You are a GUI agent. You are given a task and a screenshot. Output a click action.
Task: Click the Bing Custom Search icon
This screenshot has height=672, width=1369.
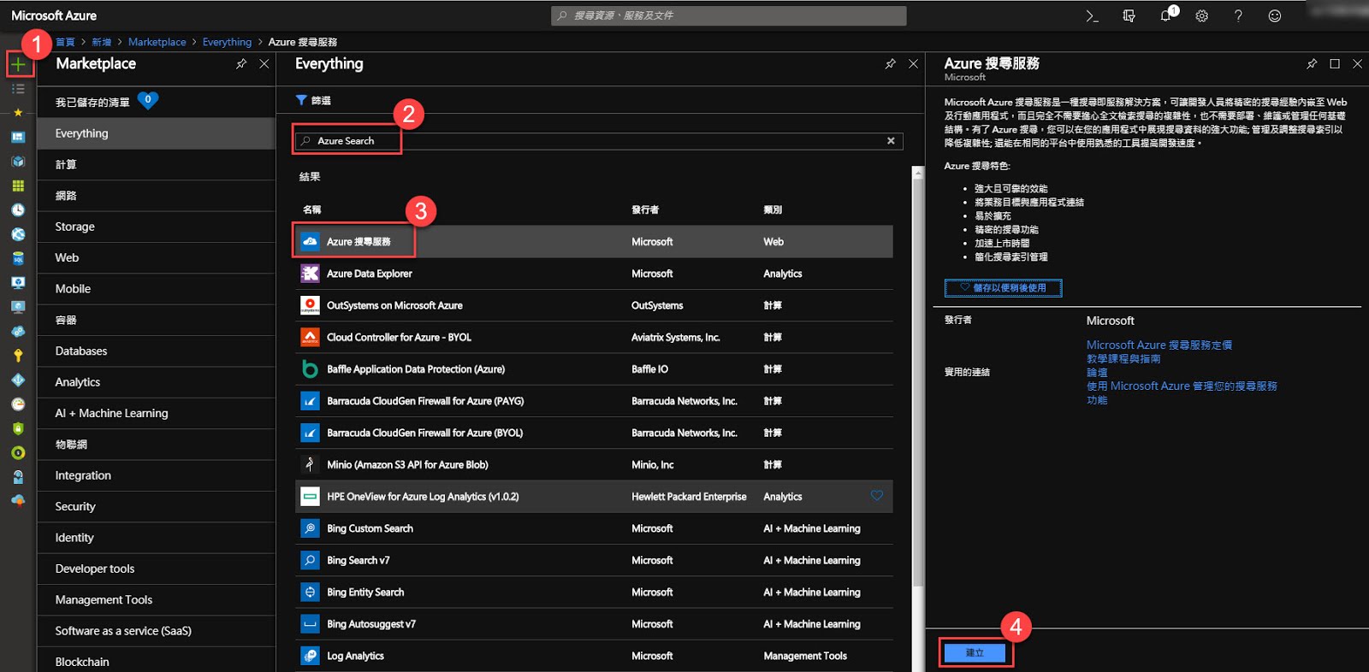(310, 528)
